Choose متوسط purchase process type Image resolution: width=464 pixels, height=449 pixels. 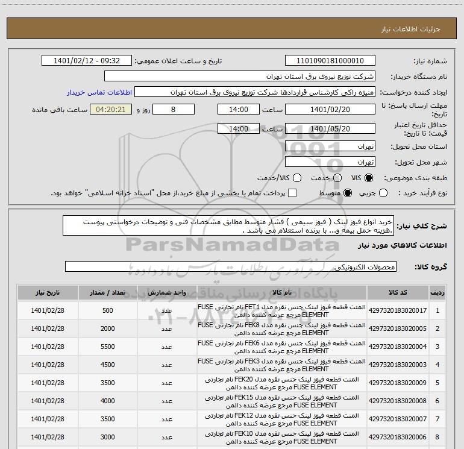(x=348, y=193)
